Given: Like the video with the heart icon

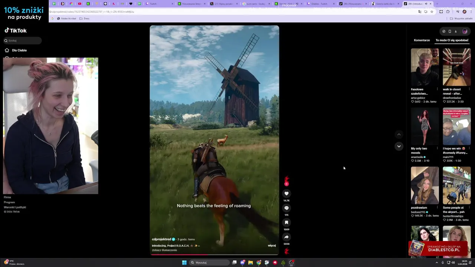Looking at the screenshot, I should click(x=286, y=193).
